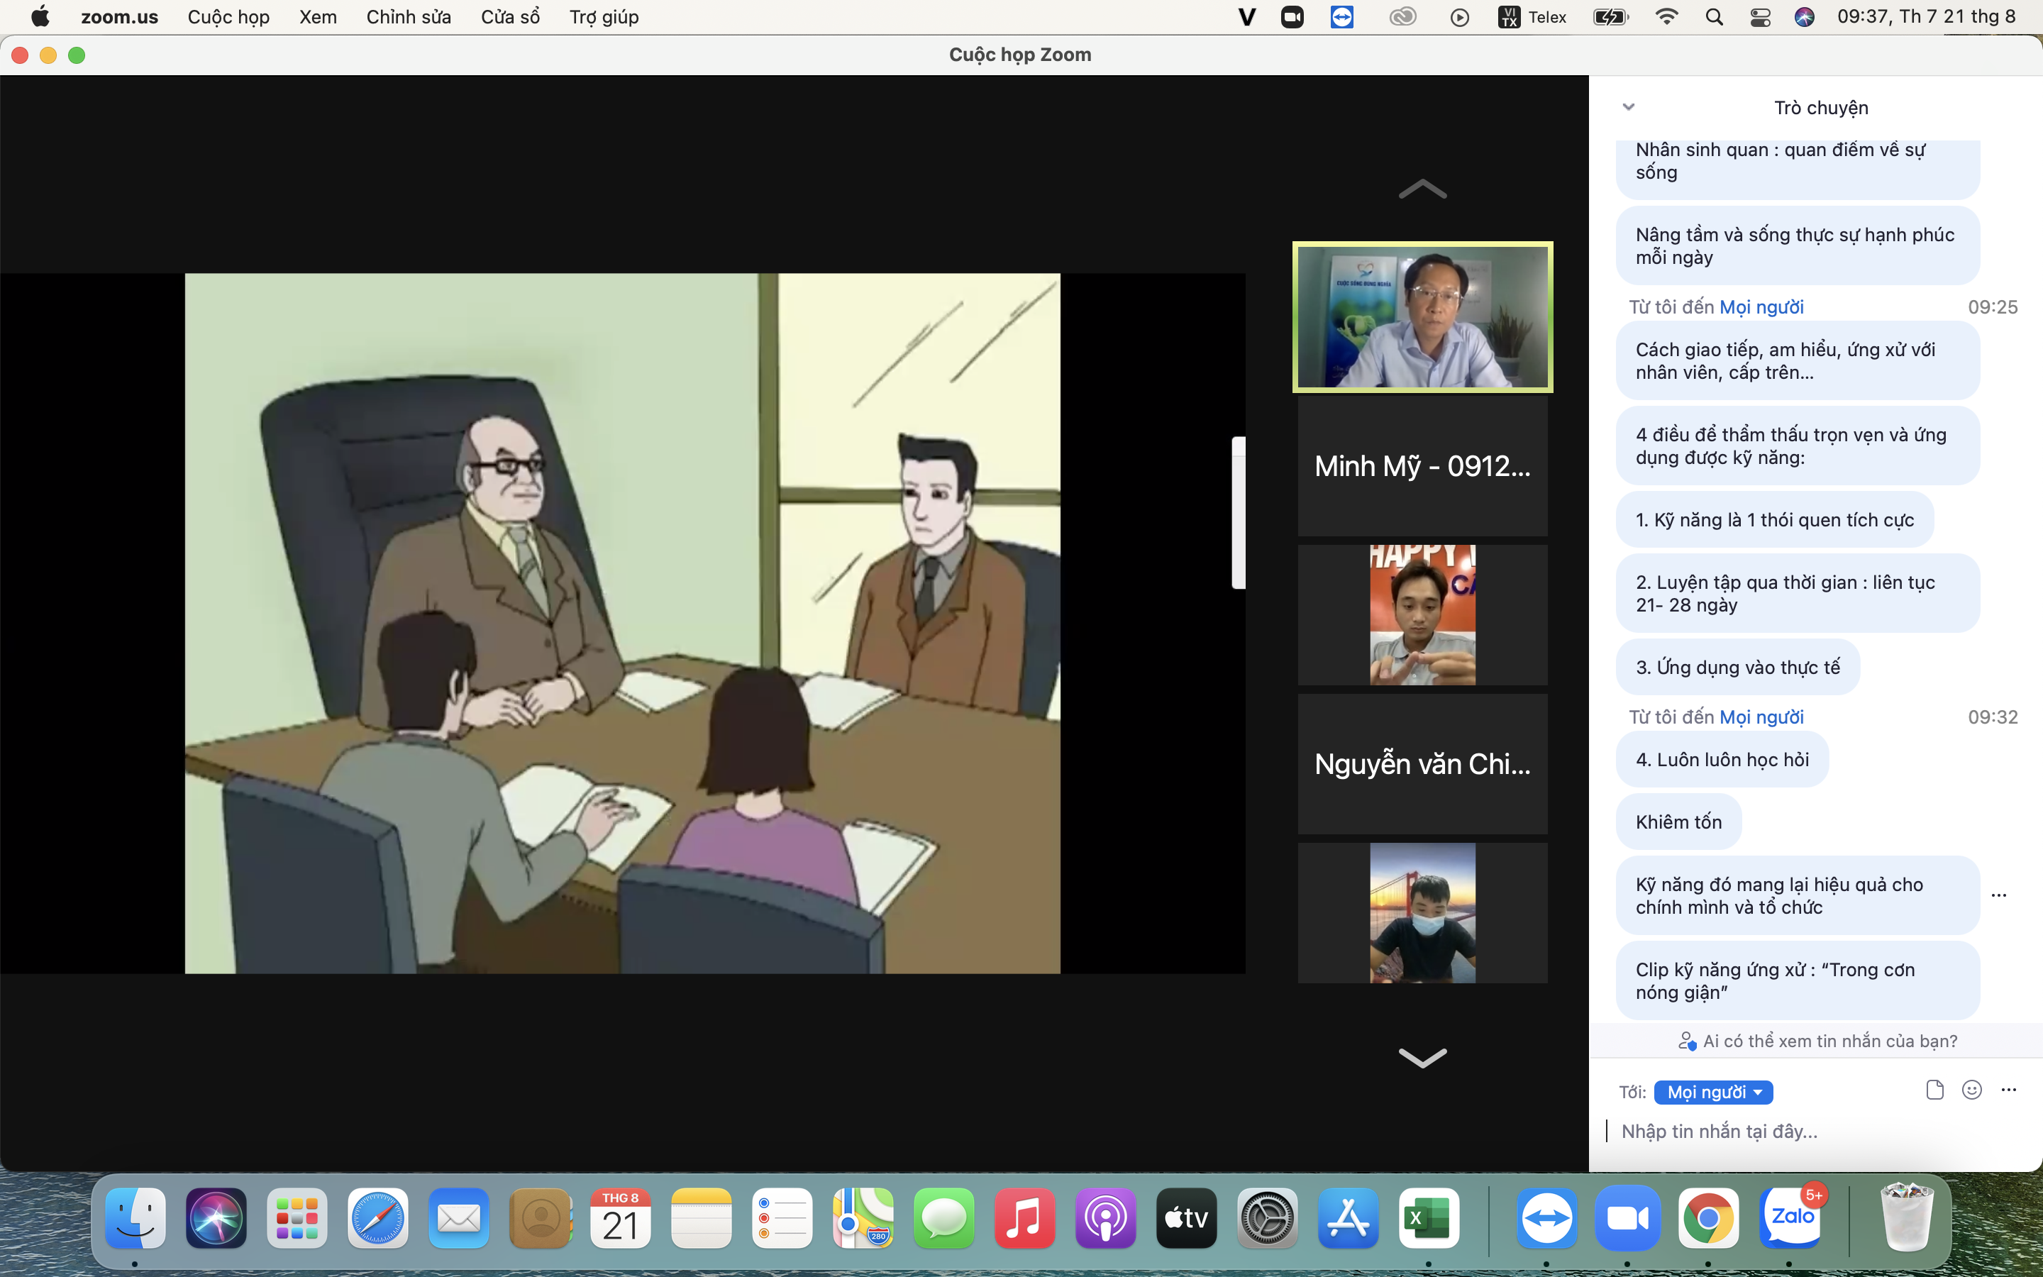Viewport: 2043px width, 1277px height.
Task: Open the "Cuộc họp" menu
Action: [x=228, y=17]
